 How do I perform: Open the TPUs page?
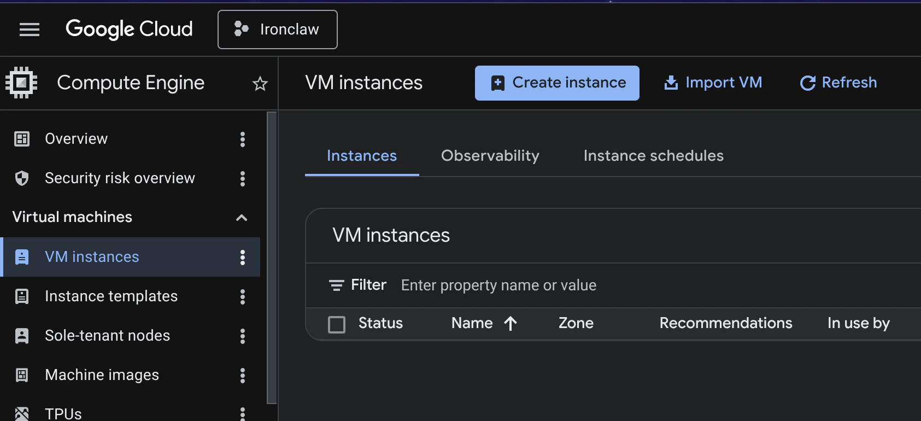tap(63, 414)
